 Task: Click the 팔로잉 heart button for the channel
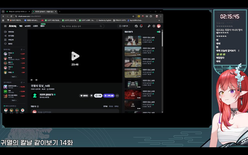point(84,96)
